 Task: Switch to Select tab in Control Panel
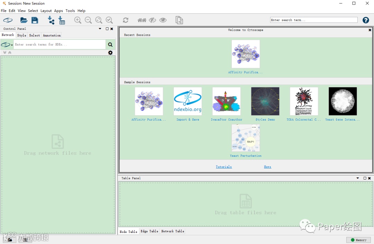(35, 35)
